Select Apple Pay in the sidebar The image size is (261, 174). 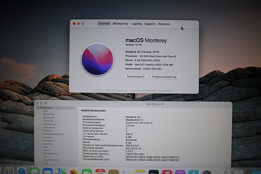coord(49,114)
